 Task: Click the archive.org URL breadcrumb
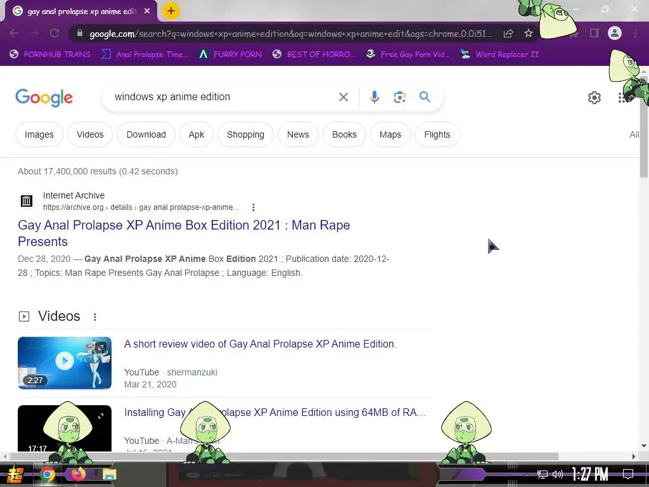[x=141, y=207]
